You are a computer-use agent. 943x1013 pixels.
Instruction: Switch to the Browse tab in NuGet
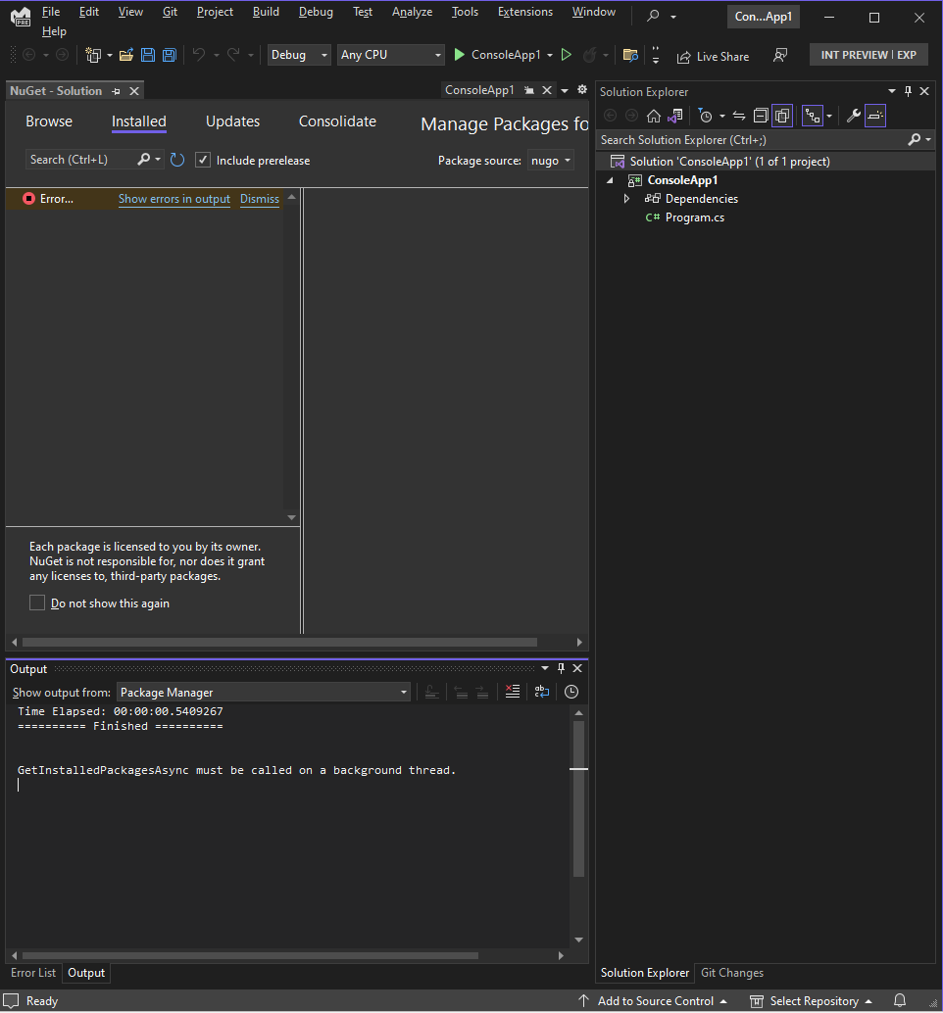(49, 121)
